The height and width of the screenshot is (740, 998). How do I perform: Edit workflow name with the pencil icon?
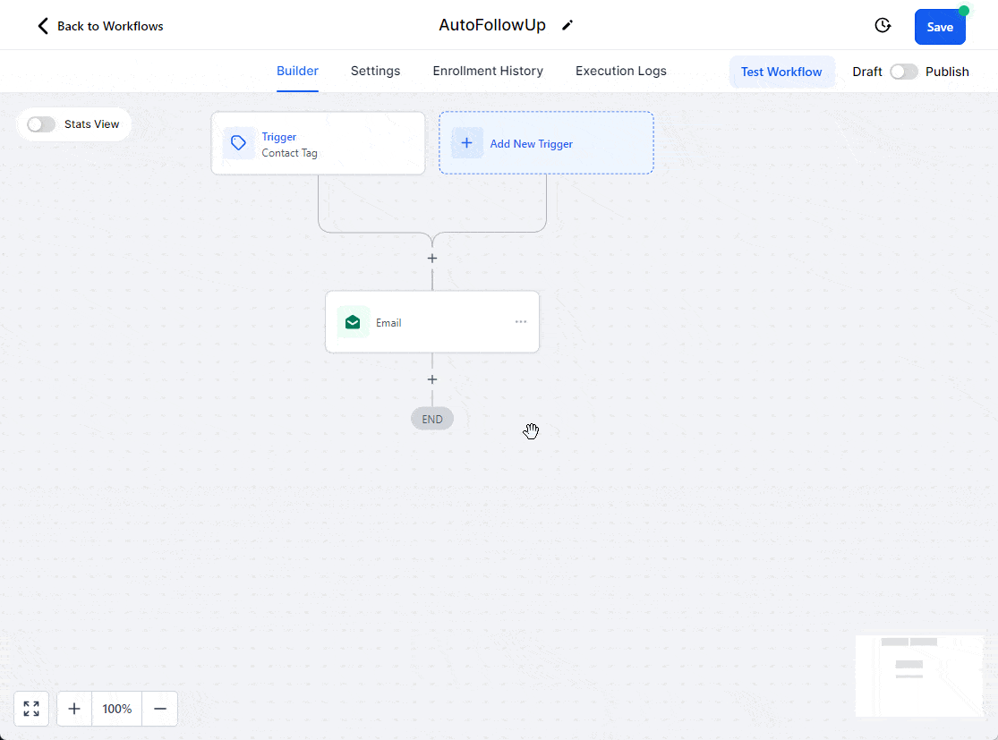[x=567, y=25]
